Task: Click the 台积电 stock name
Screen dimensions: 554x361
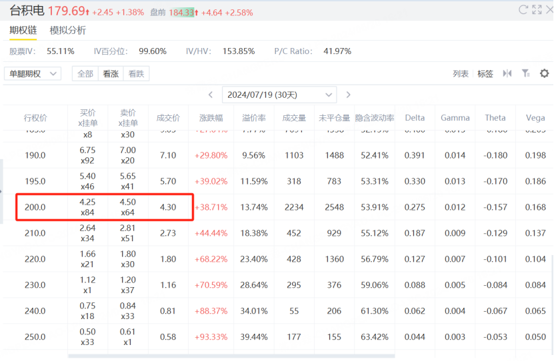Action: 27,11
